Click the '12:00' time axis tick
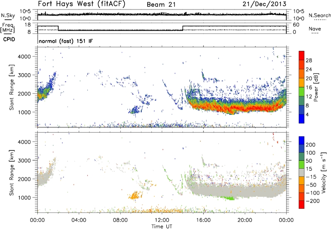 tap(162, 220)
